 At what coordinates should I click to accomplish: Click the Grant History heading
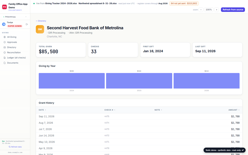[46, 103]
